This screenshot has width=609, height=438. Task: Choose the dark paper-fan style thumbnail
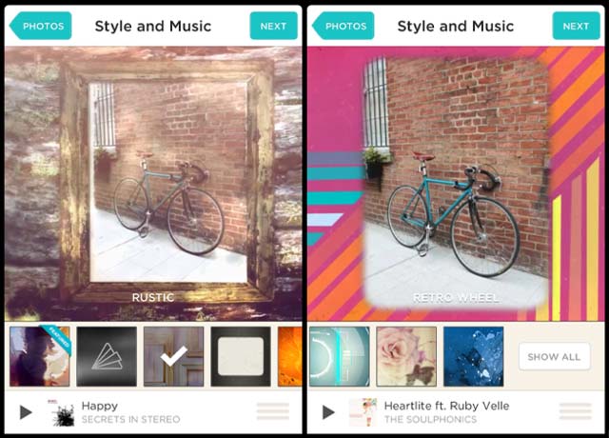[107, 356]
